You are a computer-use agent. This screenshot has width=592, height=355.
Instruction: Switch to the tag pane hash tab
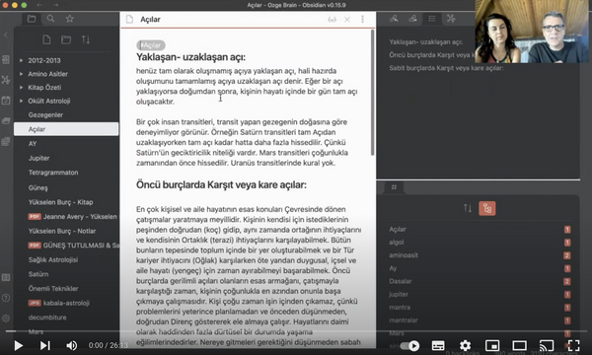[394, 187]
